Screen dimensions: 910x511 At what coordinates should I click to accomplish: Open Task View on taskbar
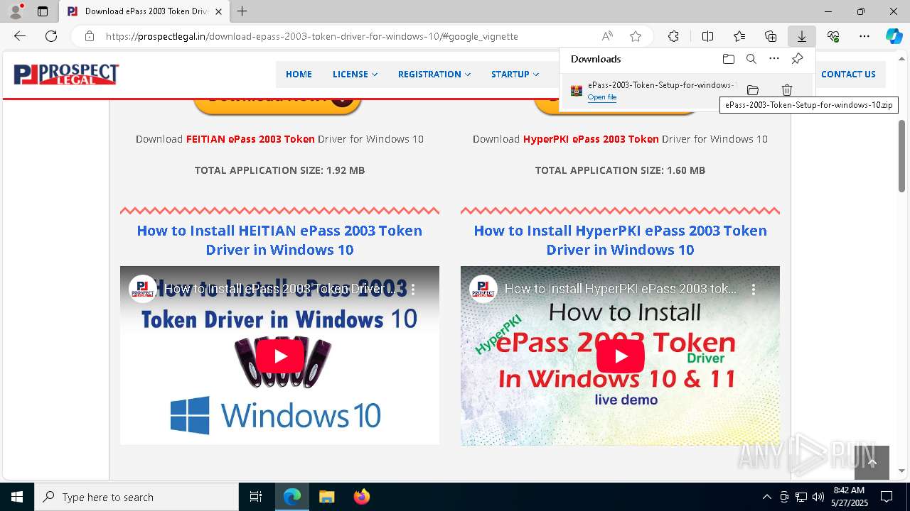[256, 497]
